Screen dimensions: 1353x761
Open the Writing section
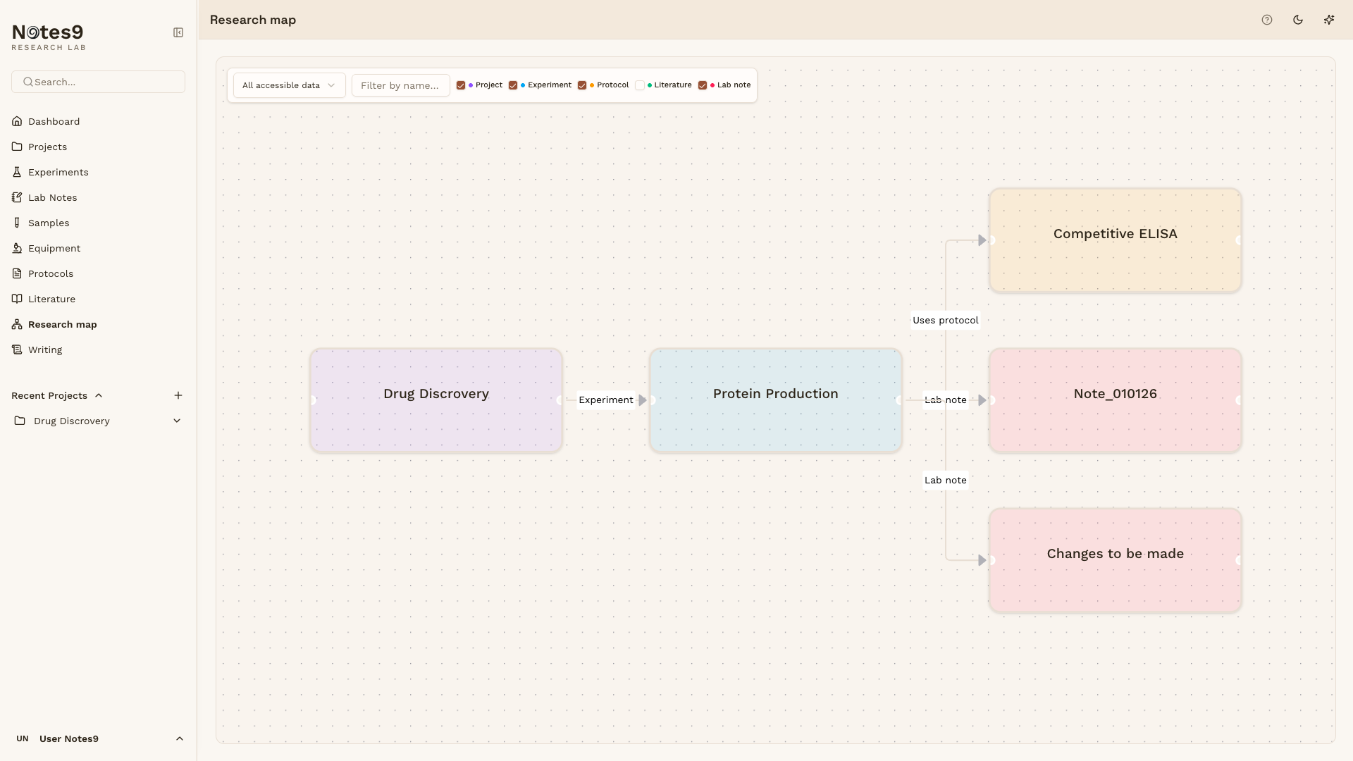[44, 349]
